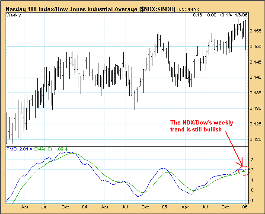Click the blue up arrow beside PMO 2.01
The width and height of the screenshot is (265, 214).
tap(32, 150)
